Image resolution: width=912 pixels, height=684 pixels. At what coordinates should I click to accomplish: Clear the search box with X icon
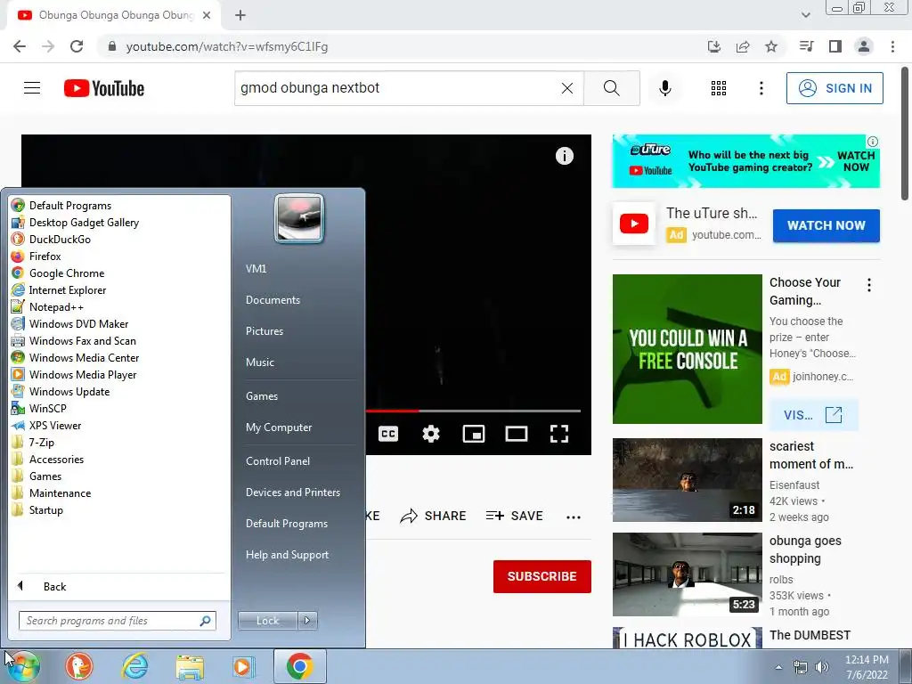[567, 88]
